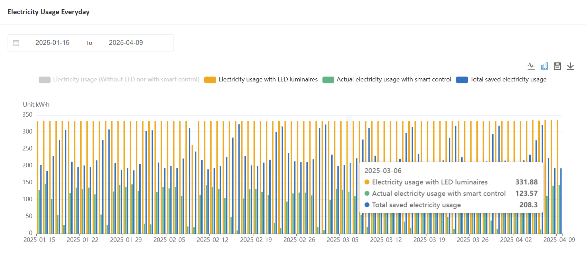
Task: Switch chart to bar chart view
Action: tap(544, 66)
